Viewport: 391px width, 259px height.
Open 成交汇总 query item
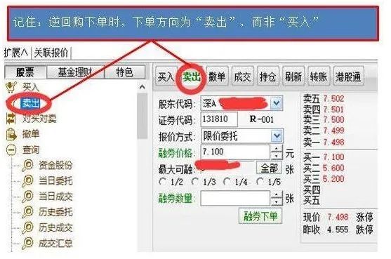coord(55,244)
